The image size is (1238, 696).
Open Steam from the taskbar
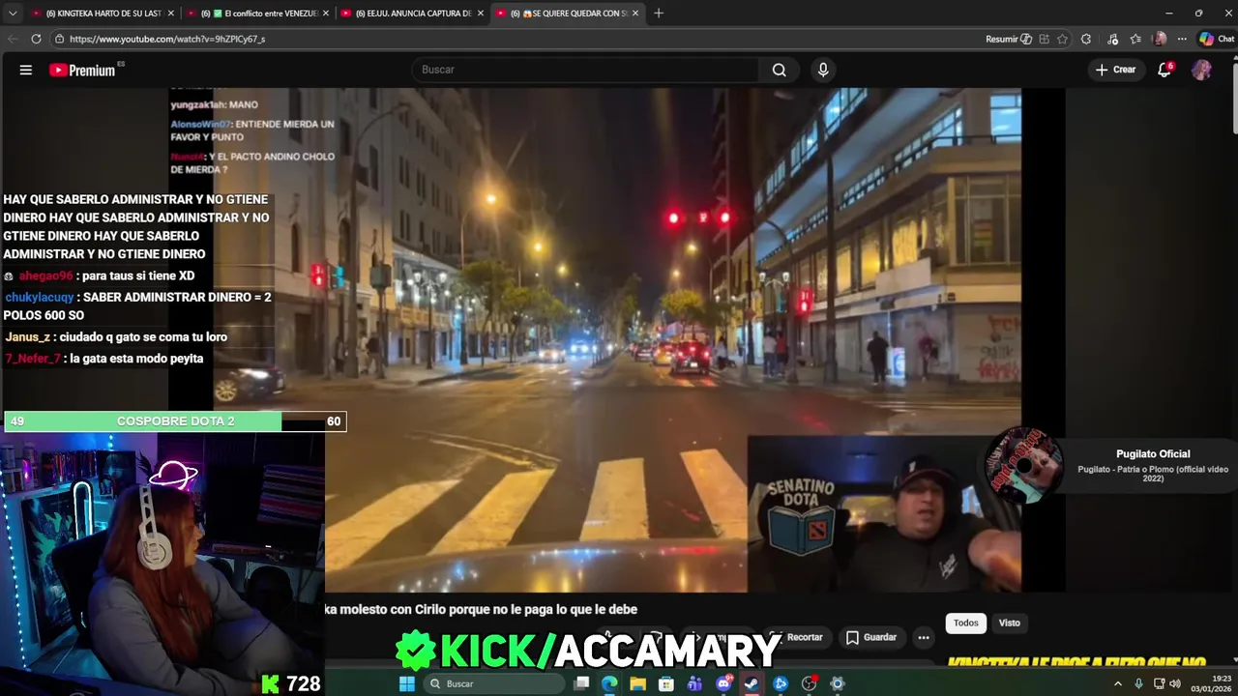tap(752, 683)
